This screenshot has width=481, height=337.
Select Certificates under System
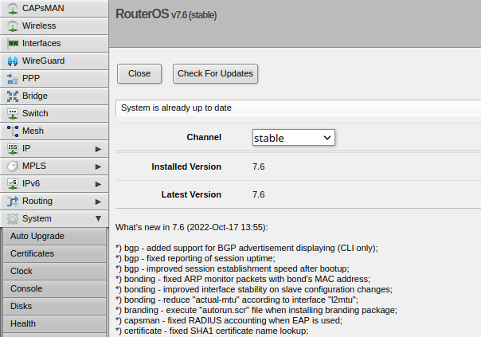(55, 253)
